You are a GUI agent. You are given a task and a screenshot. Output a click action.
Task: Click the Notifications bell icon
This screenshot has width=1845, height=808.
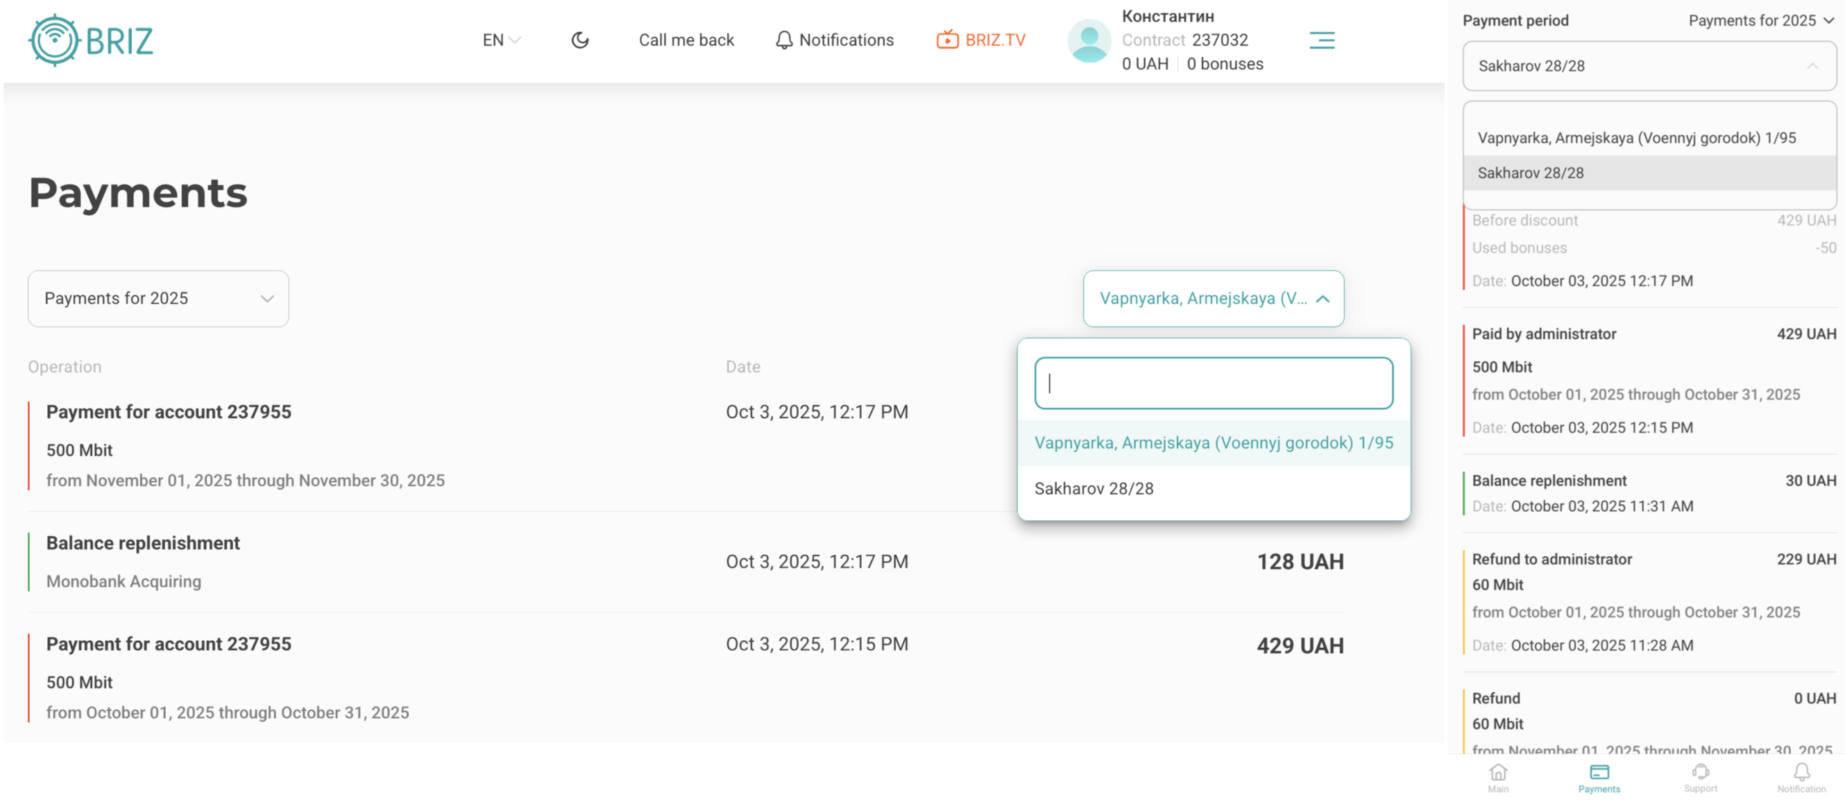tap(783, 40)
